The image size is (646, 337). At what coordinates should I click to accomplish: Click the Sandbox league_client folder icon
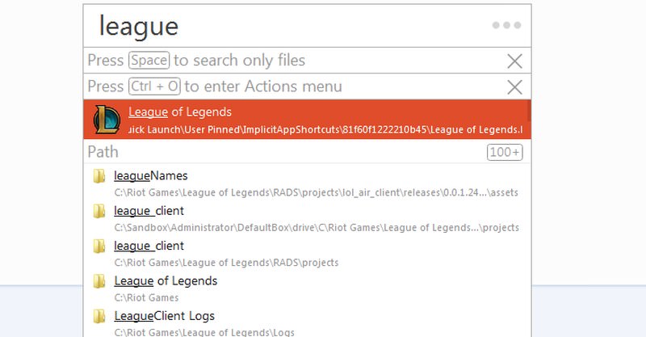pos(99,211)
